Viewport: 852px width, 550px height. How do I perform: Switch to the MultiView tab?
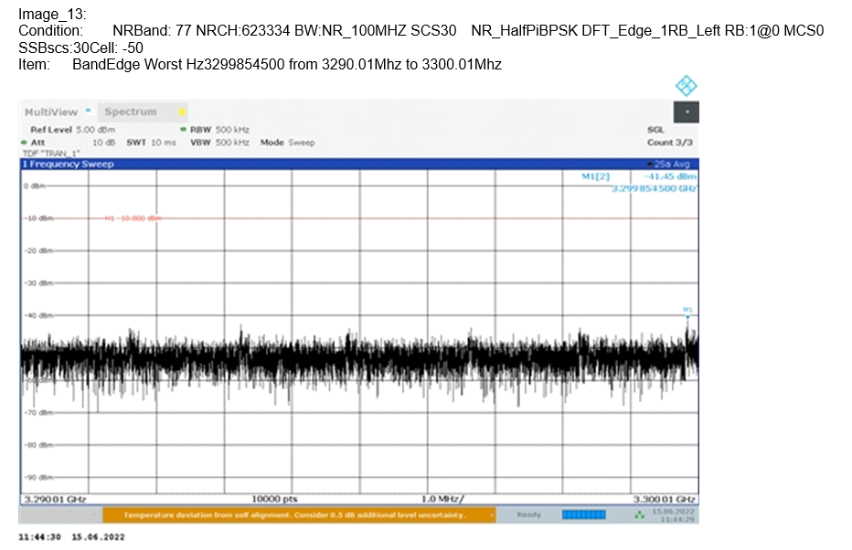tap(55, 111)
